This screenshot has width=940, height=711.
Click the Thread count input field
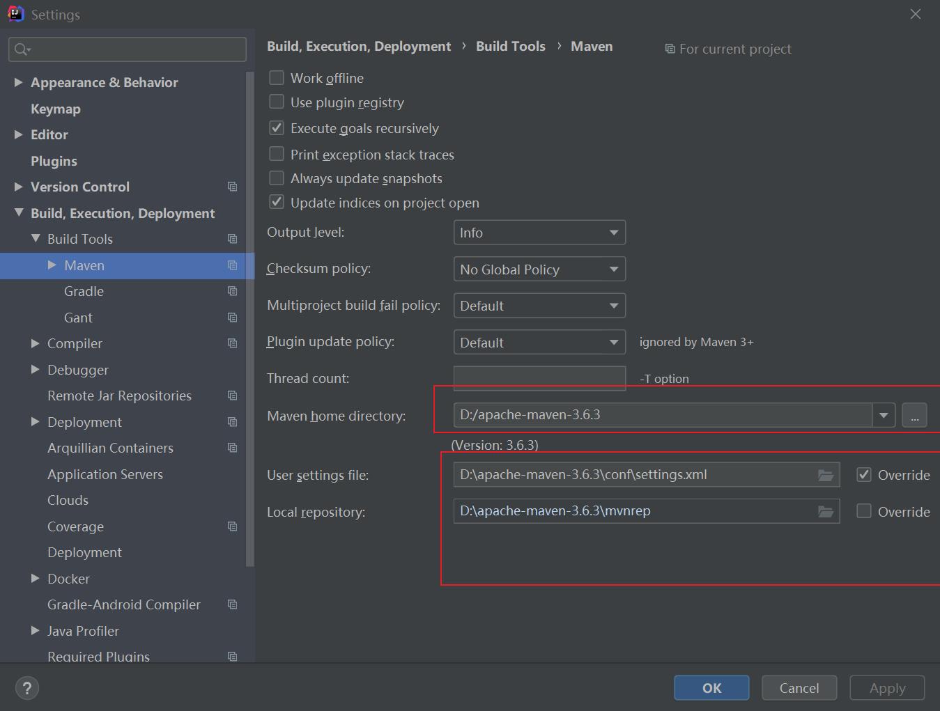539,378
